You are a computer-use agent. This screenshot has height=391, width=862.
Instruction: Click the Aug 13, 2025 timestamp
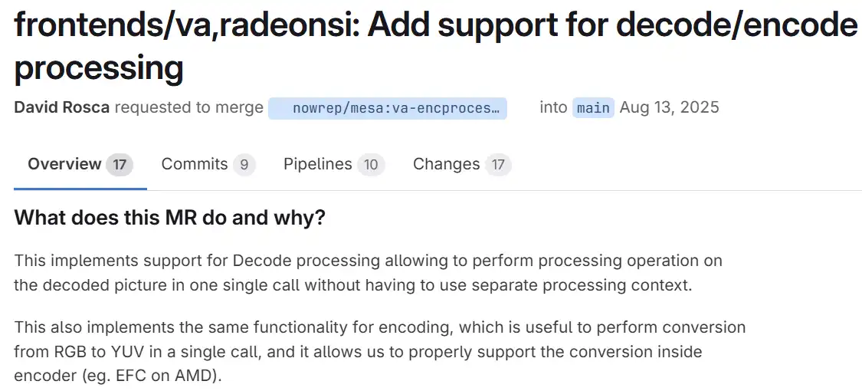pos(669,107)
